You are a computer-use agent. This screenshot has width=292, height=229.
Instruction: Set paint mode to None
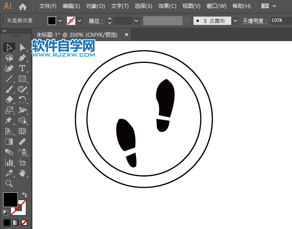tap(24, 222)
